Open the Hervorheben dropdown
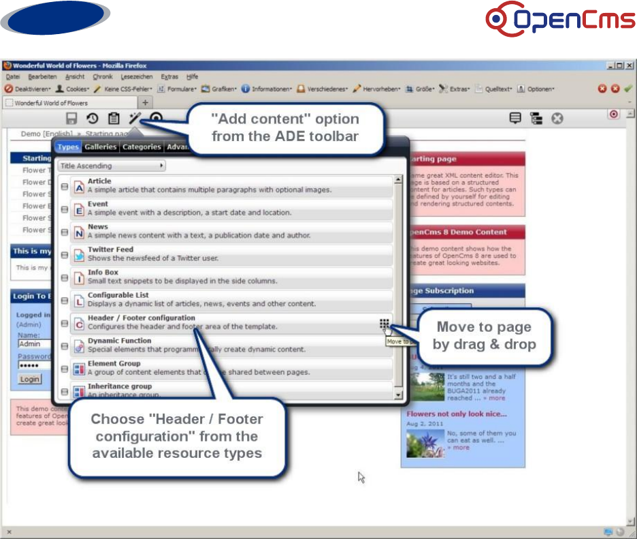Screen dimensions: 637x539 [376, 89]
